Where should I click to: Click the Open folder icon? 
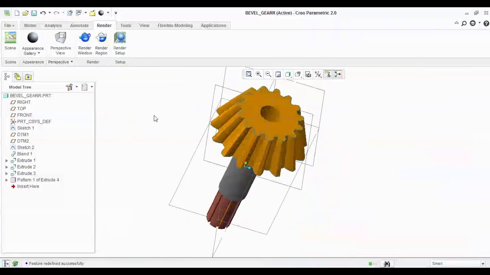coord(25,13)
